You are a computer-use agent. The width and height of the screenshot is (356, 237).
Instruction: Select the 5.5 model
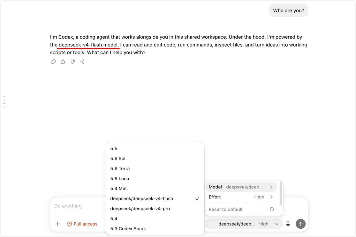click(155, 149)
